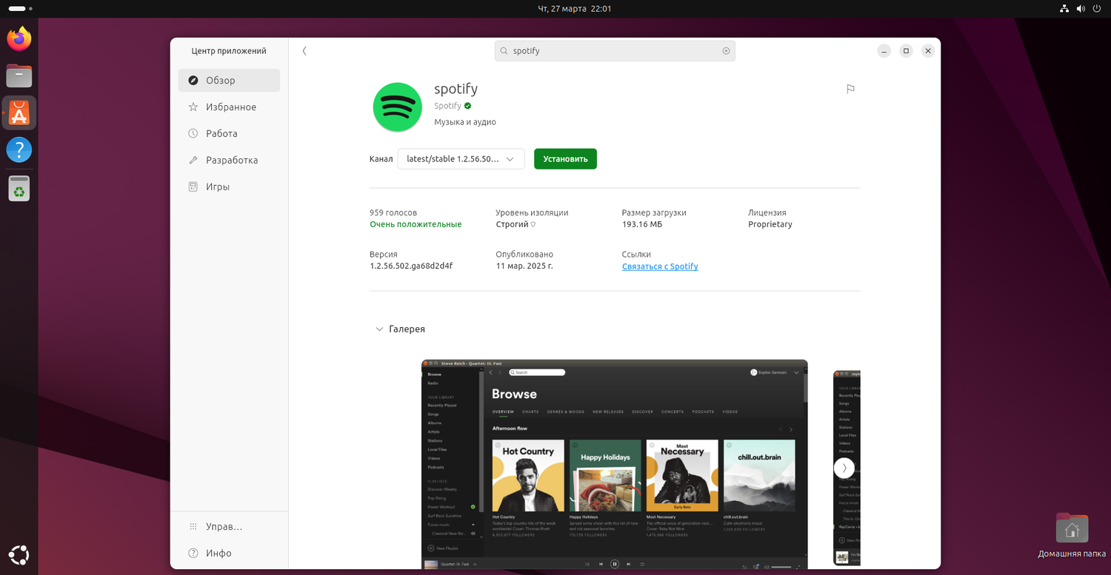
Task: Click the App Center dock icon
Action: 19,113
